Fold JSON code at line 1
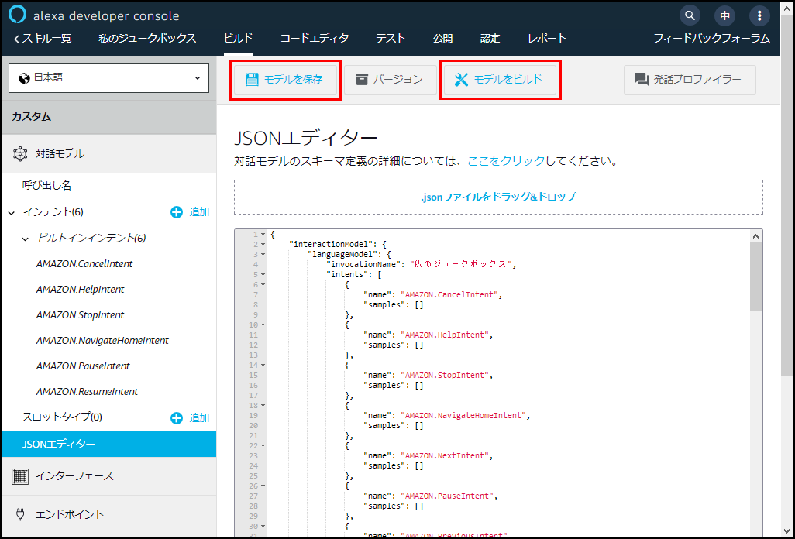This screenshot has height=539, width=795. click(x=263, y=235)
